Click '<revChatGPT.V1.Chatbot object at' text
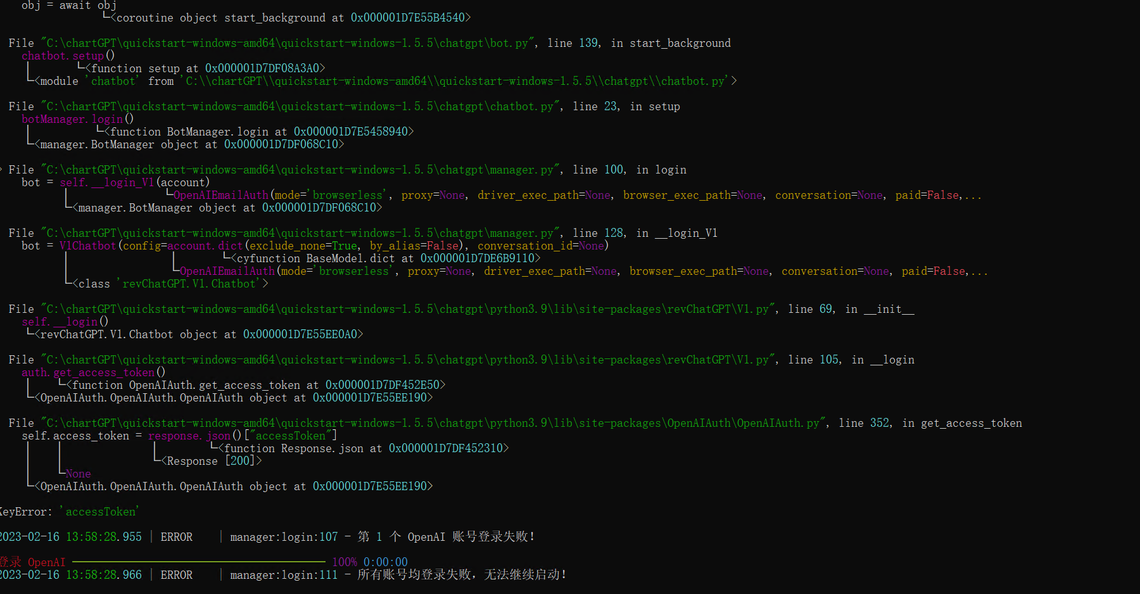Viewport: 1140px width, 594px height. [136, 334]
